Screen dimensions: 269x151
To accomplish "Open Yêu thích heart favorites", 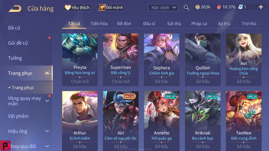I will pos(77,8).
